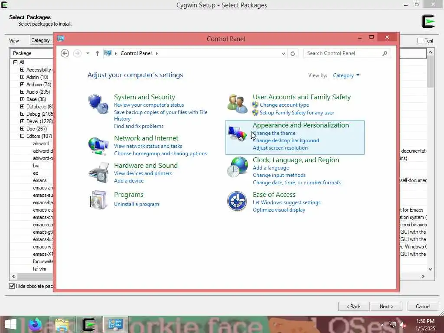
Task: Open Uninstall a program link
Action: (x=137, y=204)
